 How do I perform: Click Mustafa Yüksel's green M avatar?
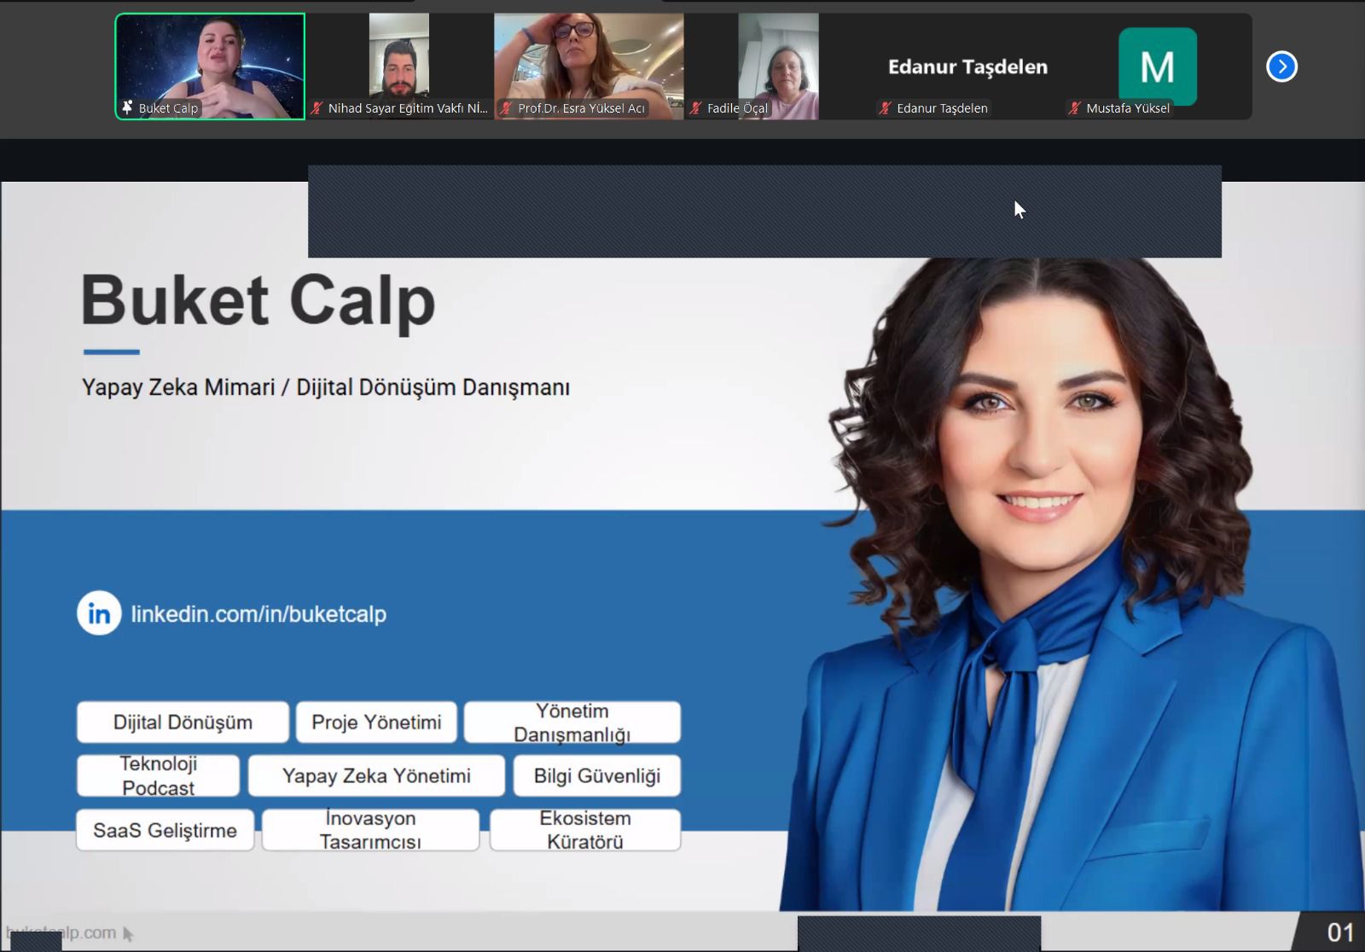point(1157,66)
